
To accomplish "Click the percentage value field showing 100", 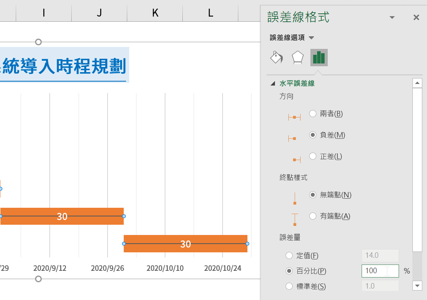I will [380, 271].
